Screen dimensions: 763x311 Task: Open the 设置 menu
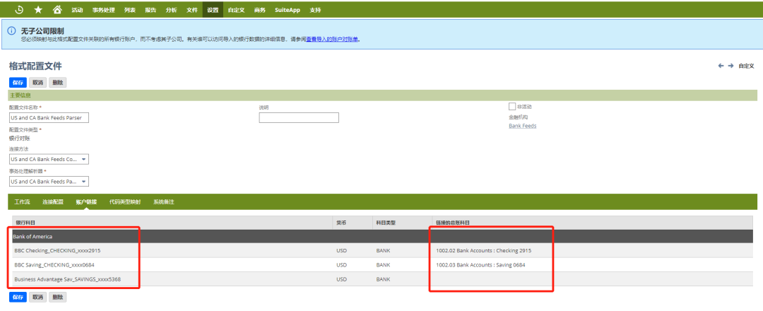coord(213,10)
